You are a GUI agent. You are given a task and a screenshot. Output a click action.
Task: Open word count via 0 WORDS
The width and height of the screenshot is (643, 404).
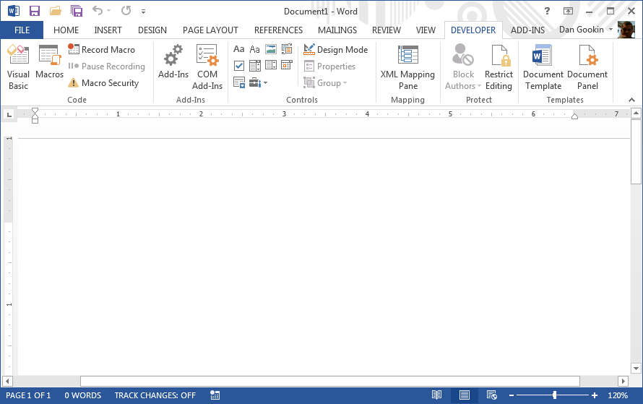[x=83, y=395]
